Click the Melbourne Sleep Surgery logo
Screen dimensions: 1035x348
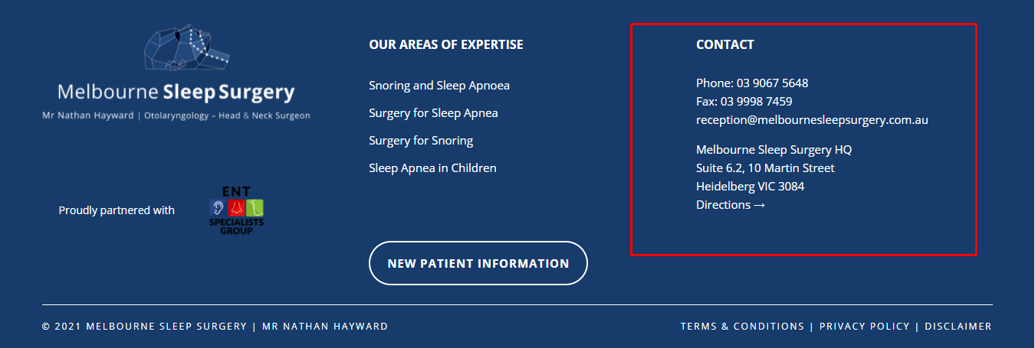pos(176,72)
